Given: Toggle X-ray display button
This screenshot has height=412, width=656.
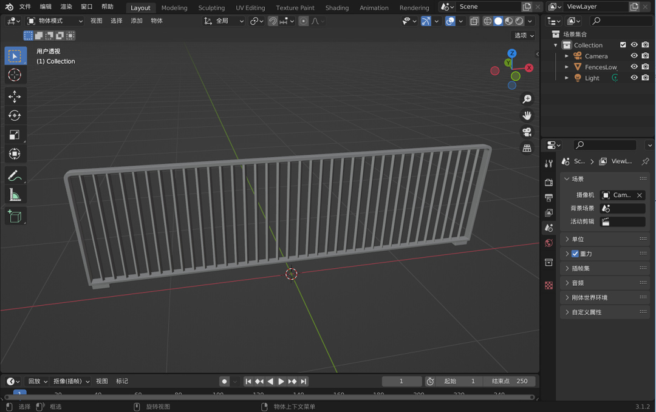Looking at the screenshot, I should (474, 21).
